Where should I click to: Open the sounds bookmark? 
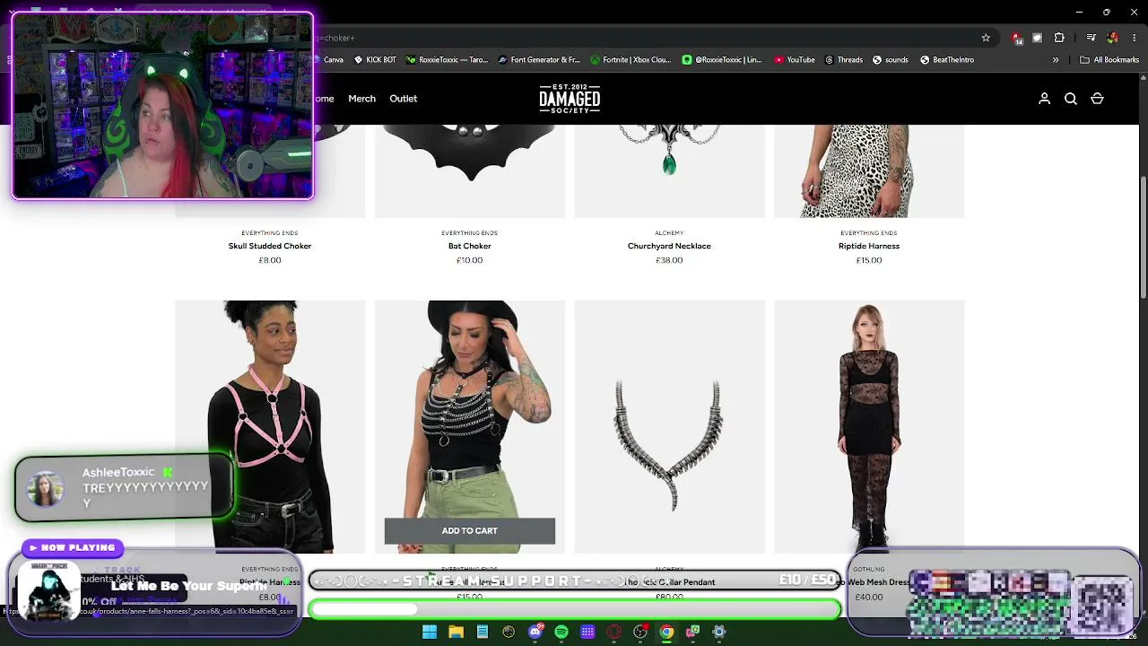pos(891,60)
